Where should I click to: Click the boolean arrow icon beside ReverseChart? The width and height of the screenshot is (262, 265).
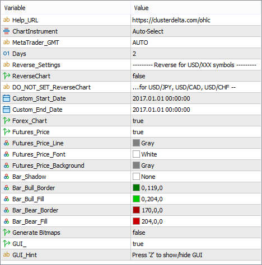pyautogui.click(x=6, y=76)
